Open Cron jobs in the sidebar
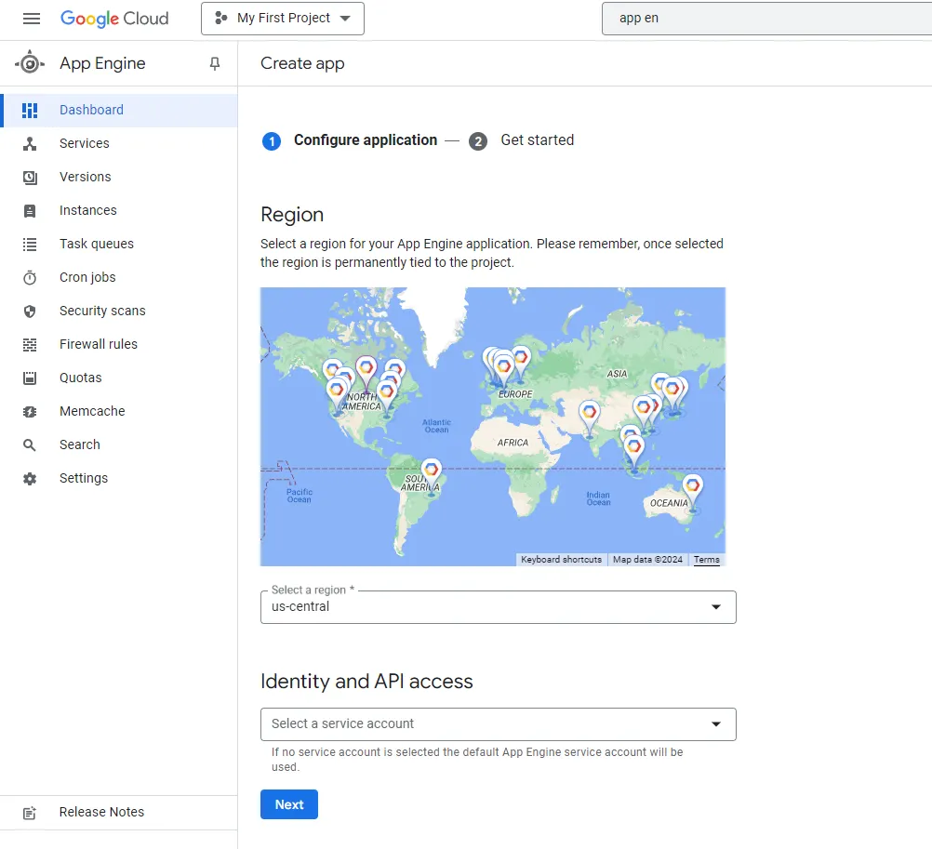932x849 pixels. tap(119, 277)
